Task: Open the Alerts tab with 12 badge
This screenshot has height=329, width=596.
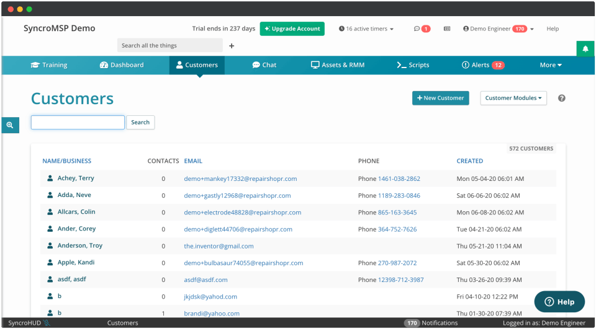Action: point(483,65)
